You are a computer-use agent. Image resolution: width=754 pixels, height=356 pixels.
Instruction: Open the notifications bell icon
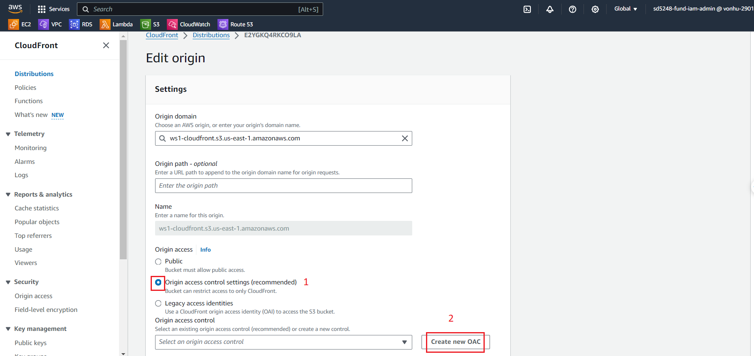coord(550,9)
